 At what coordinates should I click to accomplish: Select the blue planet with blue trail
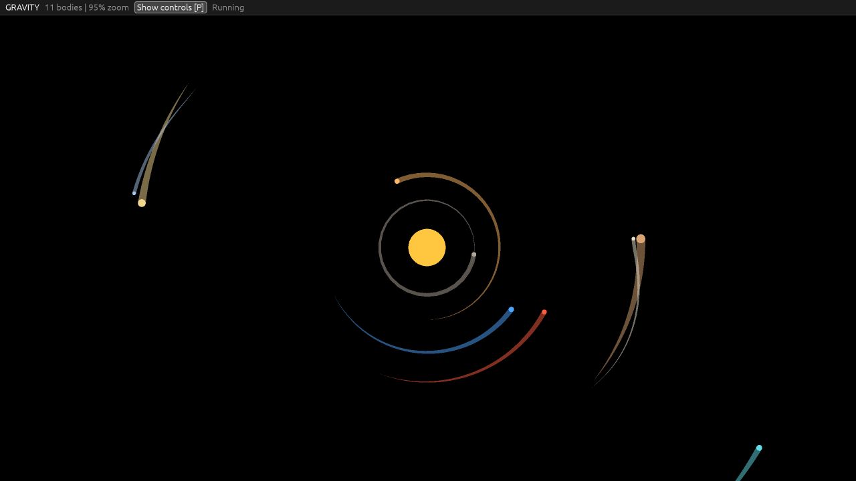click(511, 309)
